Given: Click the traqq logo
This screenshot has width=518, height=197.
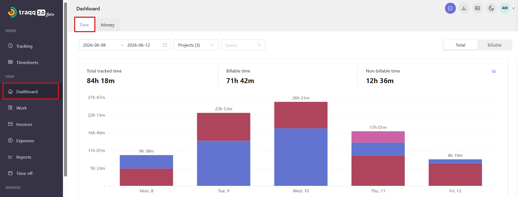Looking at the screenshot, I should pos(31,13).
